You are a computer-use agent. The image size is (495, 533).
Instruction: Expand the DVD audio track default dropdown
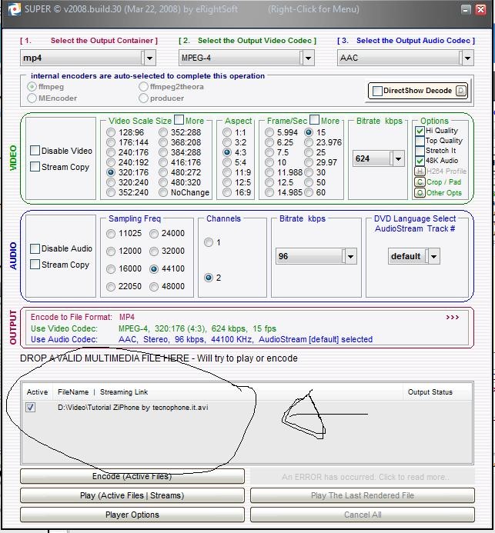[433, 256]
